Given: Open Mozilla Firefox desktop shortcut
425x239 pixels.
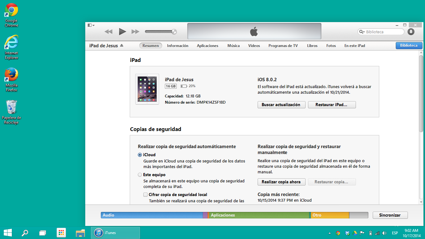Looking at the screenshot, I should point(12,80).
